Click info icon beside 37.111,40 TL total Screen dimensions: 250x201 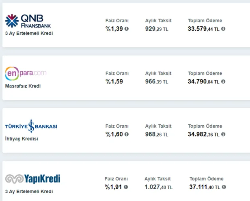click(x=223, y=187)
